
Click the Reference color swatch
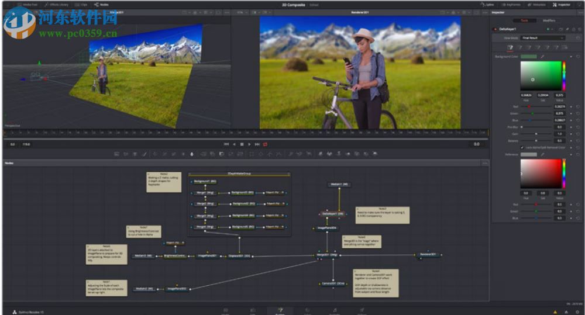[529, 154]
